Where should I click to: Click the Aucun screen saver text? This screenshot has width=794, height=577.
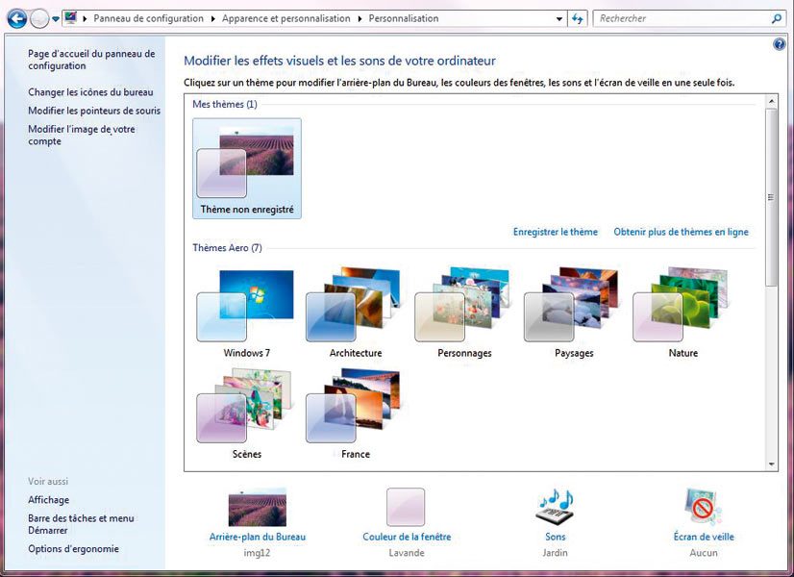pyautogui.click(x=704, y=553)
